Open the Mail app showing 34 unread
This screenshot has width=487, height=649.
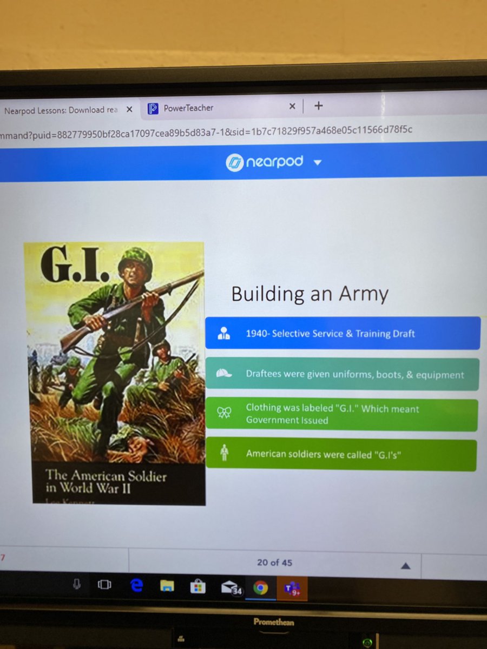(231, 588)
